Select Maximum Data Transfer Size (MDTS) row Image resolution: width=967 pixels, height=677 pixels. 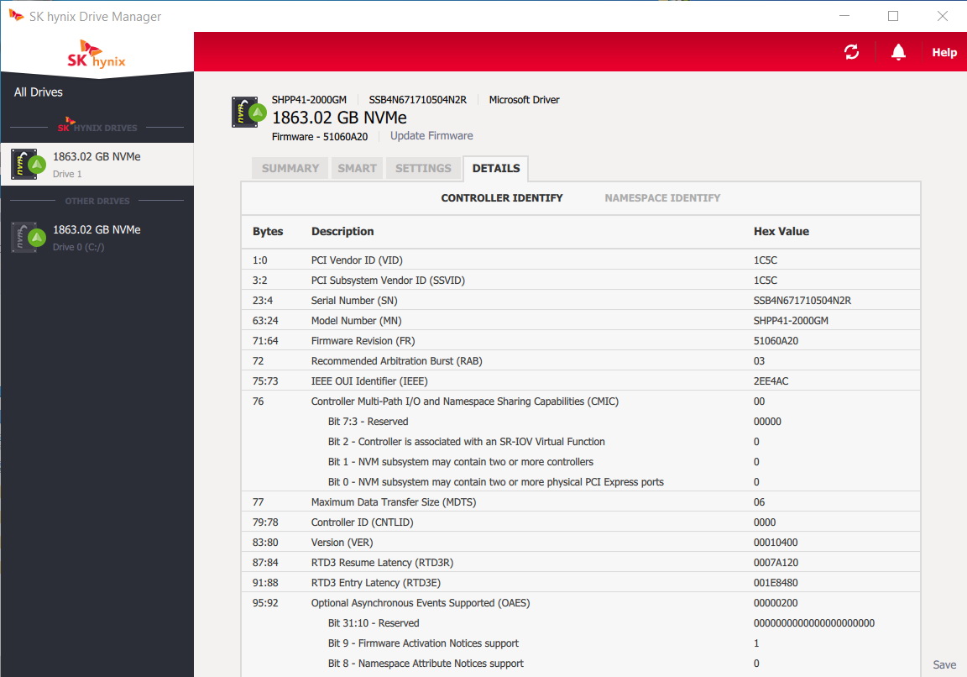580,502
